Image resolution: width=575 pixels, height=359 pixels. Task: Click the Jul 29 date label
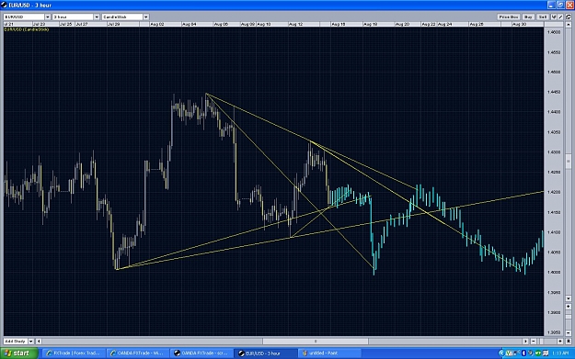pyautogui.click(x=114, y=24)
